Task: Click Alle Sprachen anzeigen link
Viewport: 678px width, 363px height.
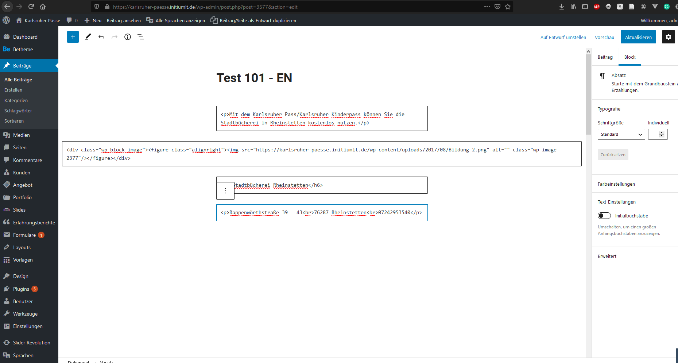Action: click(175, 20)
